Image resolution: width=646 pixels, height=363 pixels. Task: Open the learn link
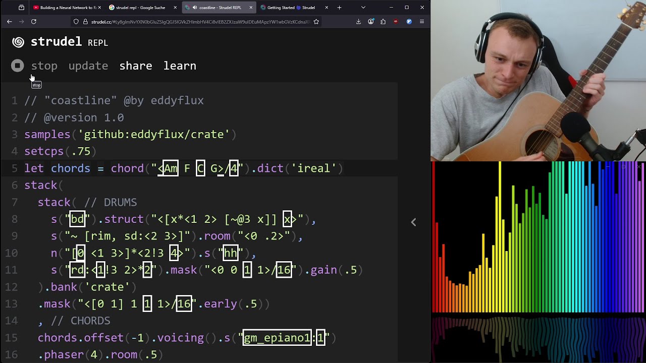click(x=180, y=66)
